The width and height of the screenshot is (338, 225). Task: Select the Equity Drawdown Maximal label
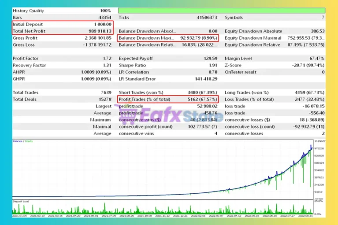[x=253, y=38]
